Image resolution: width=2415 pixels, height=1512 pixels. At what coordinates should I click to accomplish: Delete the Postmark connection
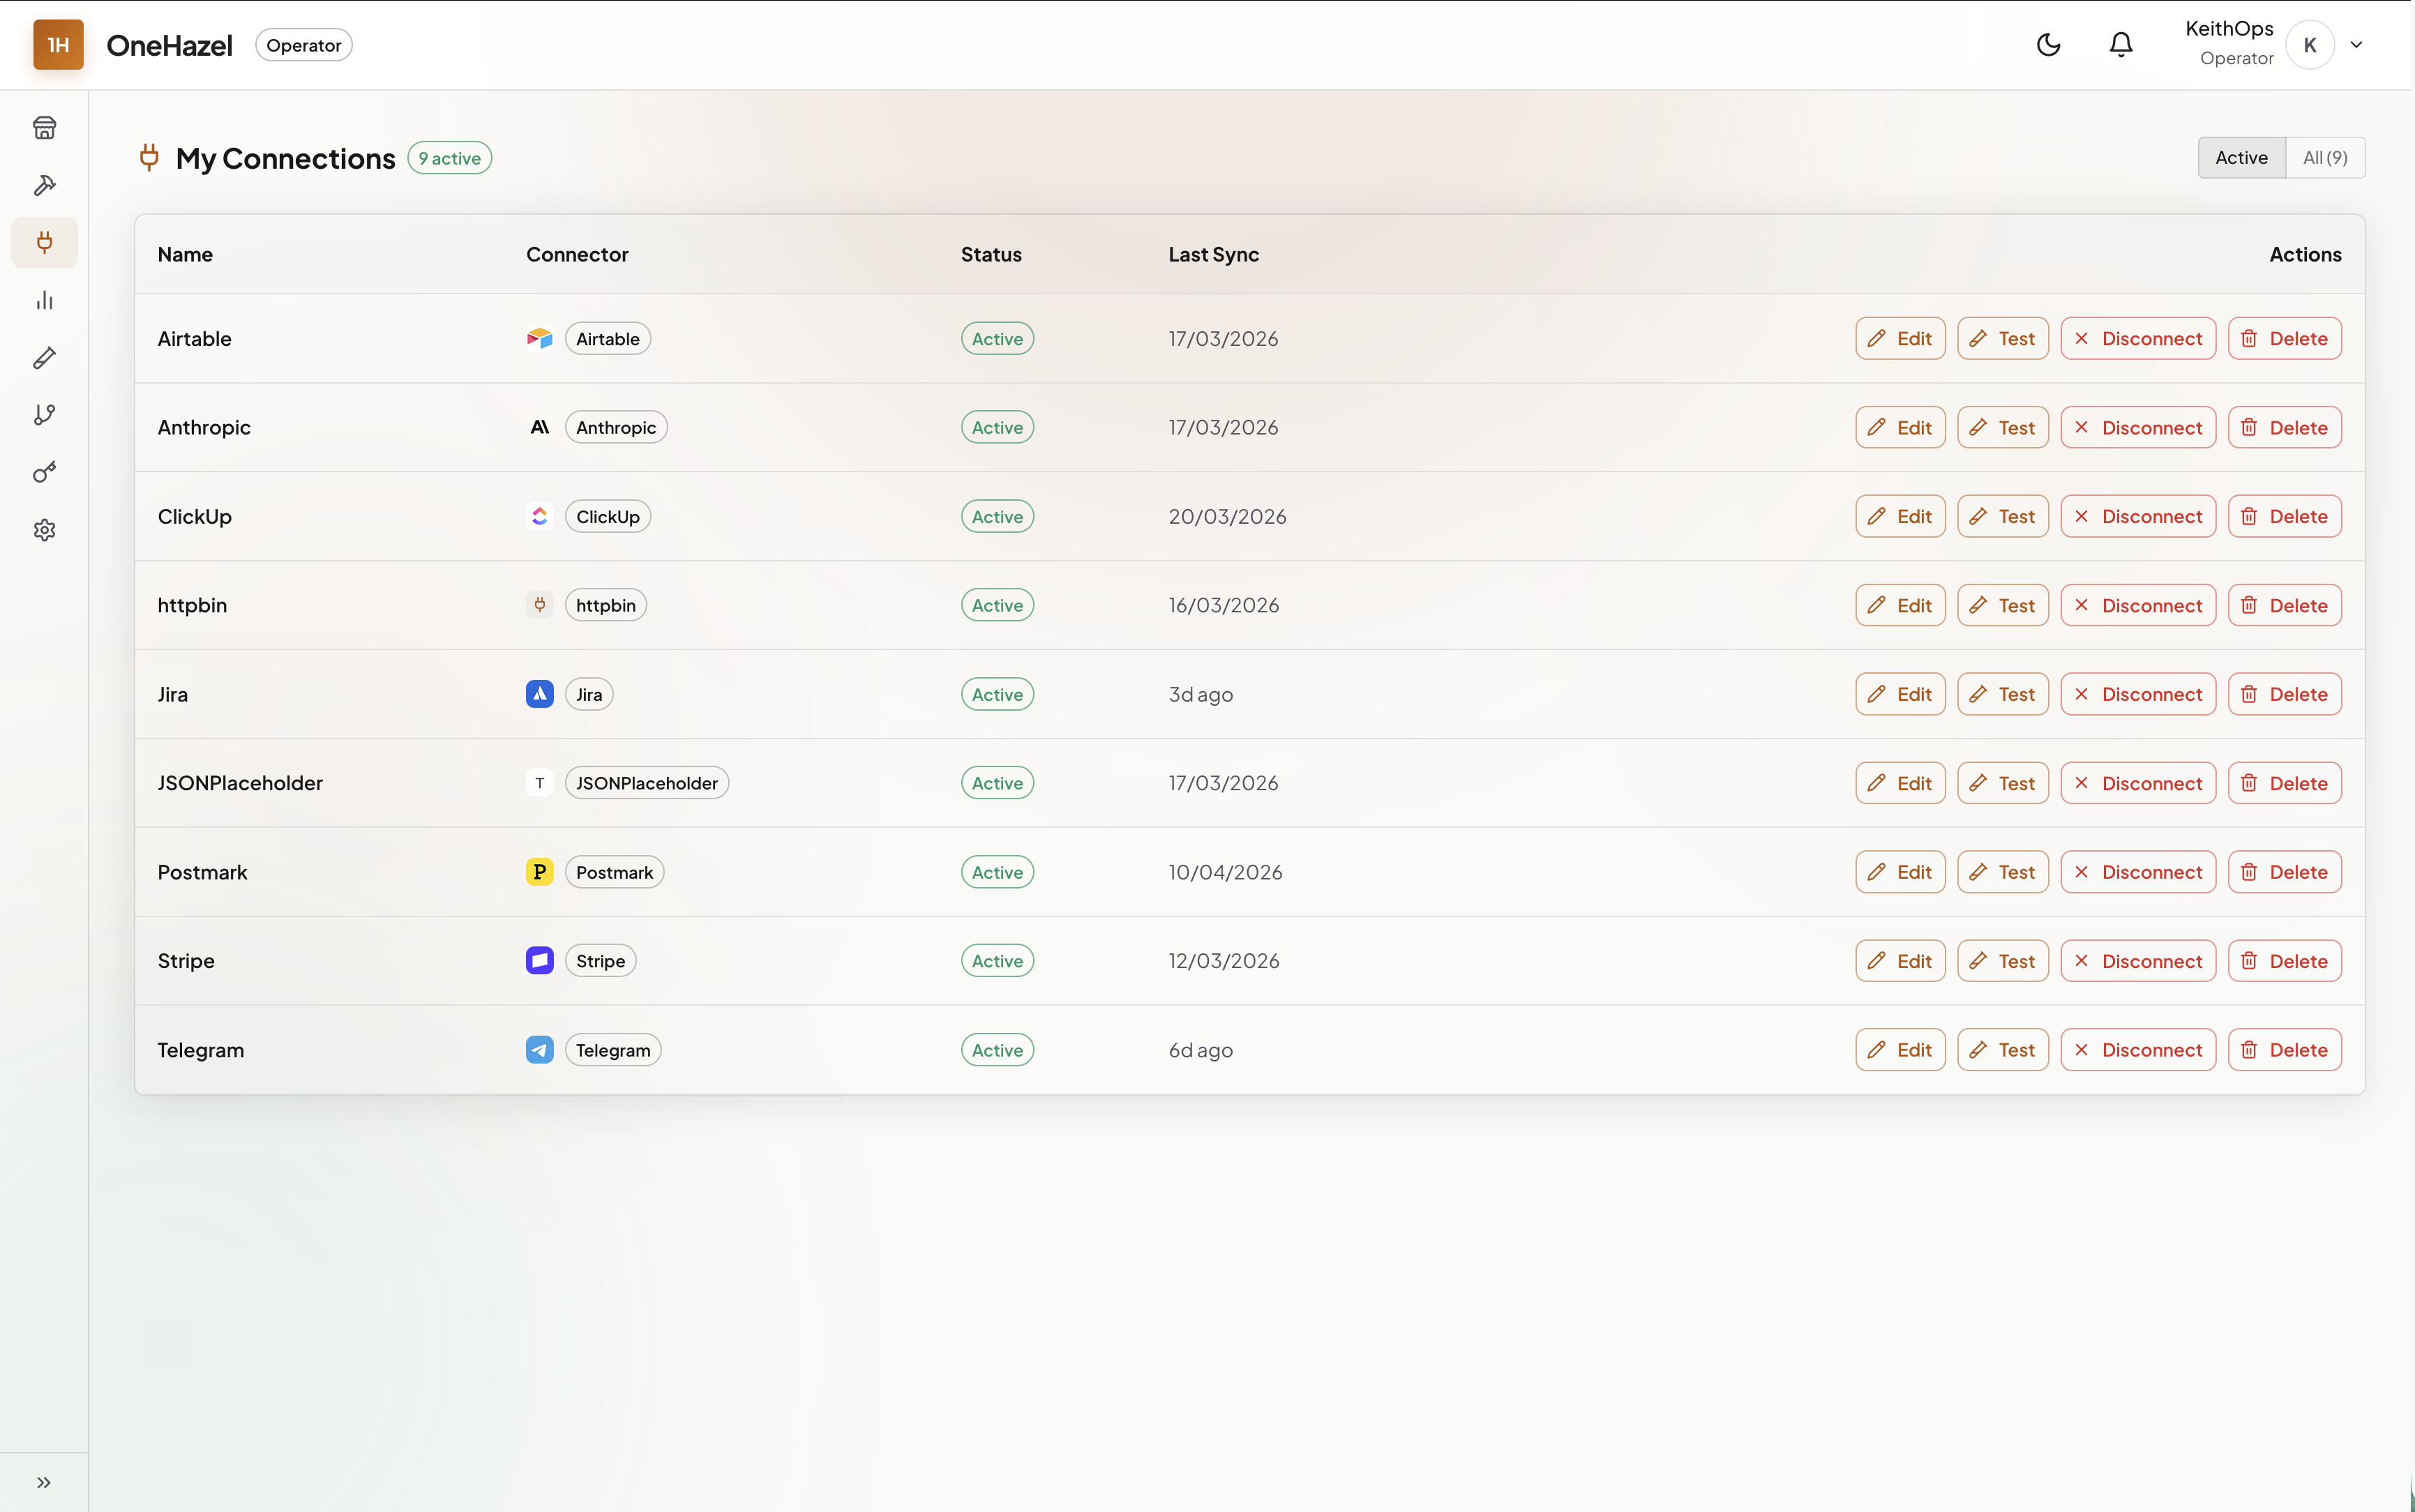point(2284,872)
